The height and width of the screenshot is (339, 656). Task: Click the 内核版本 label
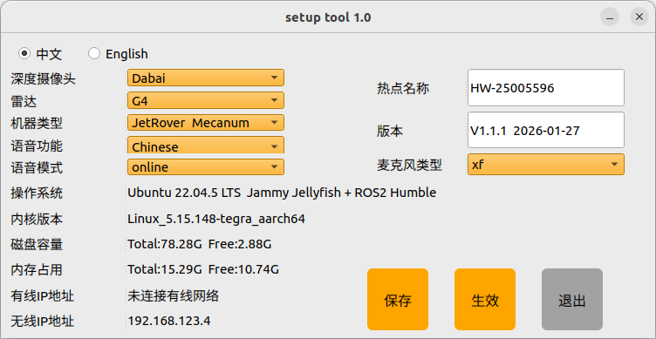pyautogui.click(x=37, y=219)
